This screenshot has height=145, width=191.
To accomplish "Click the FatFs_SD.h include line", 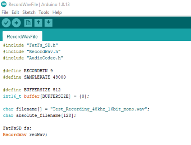I will coord(31,45).
